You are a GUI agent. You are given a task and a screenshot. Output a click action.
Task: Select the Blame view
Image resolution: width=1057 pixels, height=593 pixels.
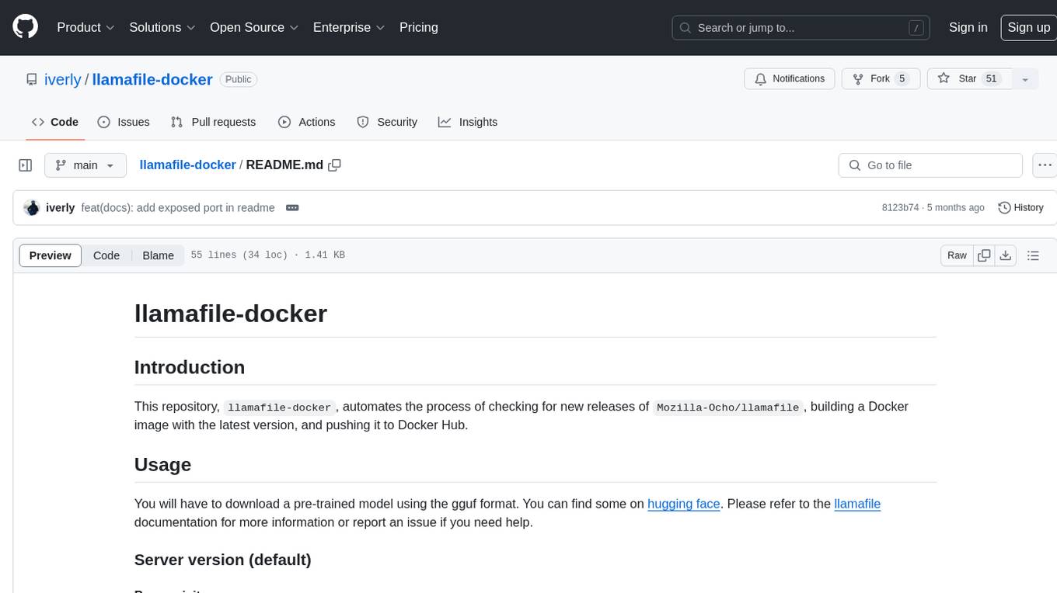(158, 255)
